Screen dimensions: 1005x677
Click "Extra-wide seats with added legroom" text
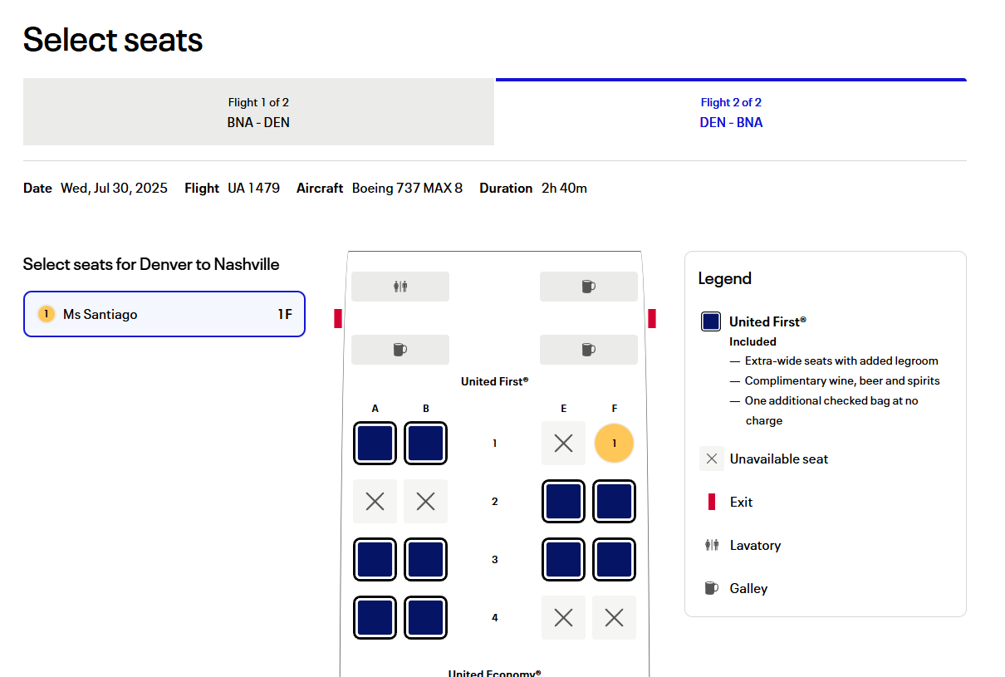(841, 361)
